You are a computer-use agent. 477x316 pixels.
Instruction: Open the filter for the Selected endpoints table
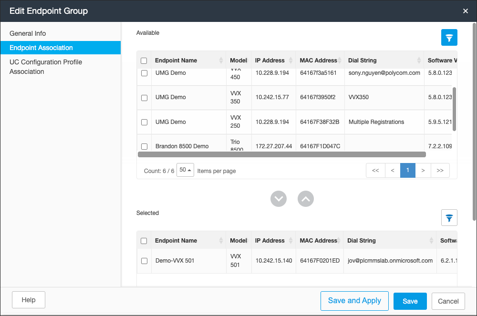[449, 218]
